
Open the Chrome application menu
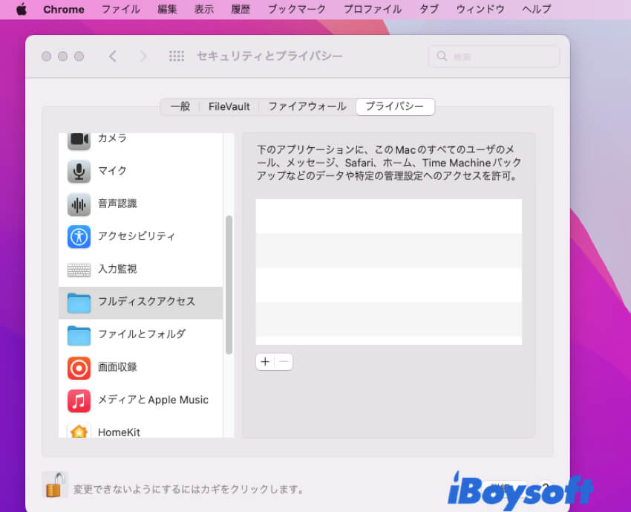[x=64, y=9]
